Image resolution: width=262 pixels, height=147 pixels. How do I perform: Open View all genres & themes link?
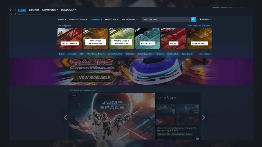tap(200, 26)
